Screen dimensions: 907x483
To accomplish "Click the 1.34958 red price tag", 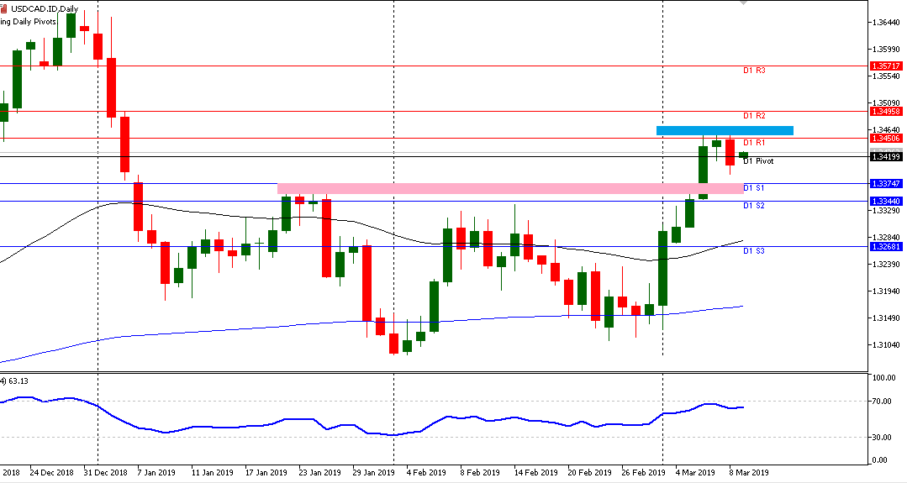I will pyautogui.click(x=886, y=111).
